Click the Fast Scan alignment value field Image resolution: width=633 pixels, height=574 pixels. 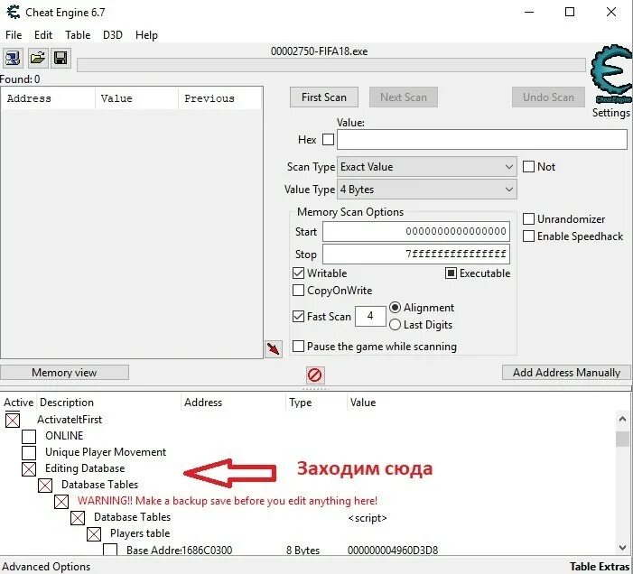pos(370,316)
